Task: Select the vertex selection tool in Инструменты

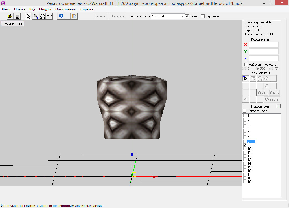Action: click(245, 78)
